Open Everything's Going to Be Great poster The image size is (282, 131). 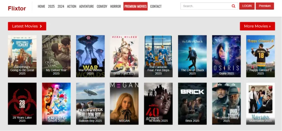point(22,56)
